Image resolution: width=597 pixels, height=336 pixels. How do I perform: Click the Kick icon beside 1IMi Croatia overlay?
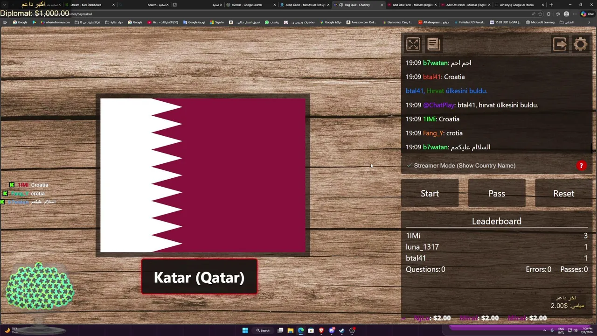coord(12,185)
